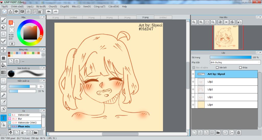Open the 'Bình thường' blend mode dropdown
Image resolution: width=262 pixels, height=140 pixels.
235,62
